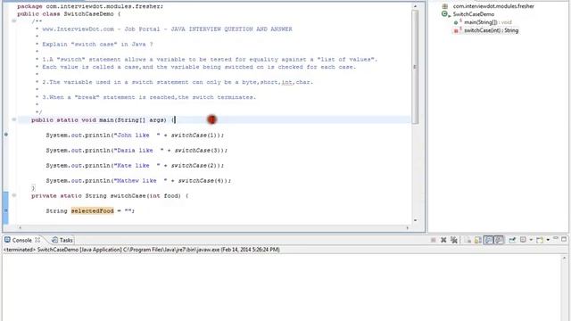This screenshot has width=571, height=321.
Task: Click the editor scroll up arrow
Action: 415,6
